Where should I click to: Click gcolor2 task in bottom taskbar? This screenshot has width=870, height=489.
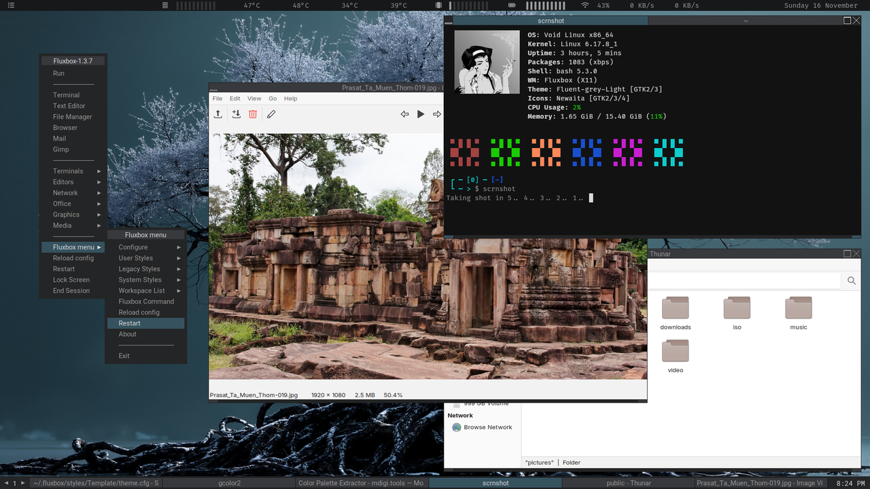pos(229,483)
